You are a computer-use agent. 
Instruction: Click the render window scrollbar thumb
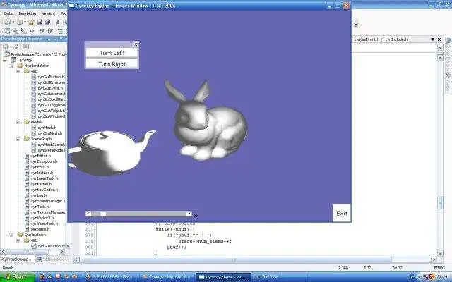[103, 214]
